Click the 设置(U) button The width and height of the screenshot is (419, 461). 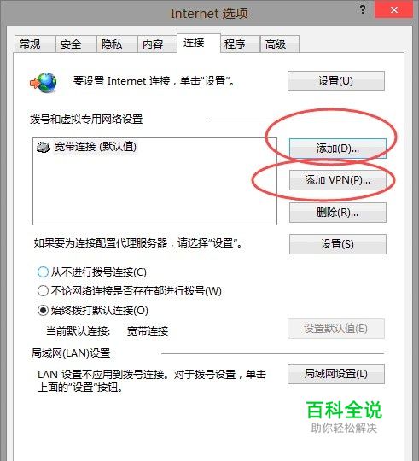[x=336, y=81]
